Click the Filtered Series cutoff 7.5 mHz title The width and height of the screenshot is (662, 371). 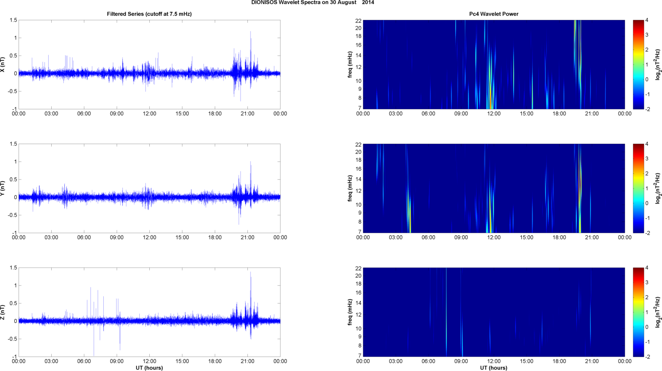coord(149,14)
